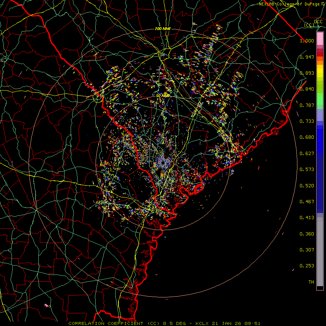The width and height of the screenshot is (326, 326).
Task: Click the [CC] product label
Action: tap(309, 25)
